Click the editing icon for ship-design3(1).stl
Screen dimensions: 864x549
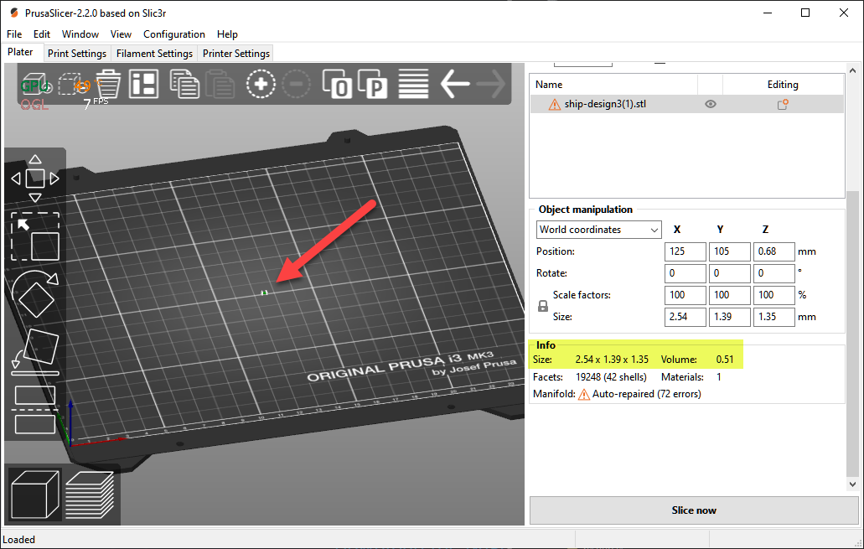(783, 104)
